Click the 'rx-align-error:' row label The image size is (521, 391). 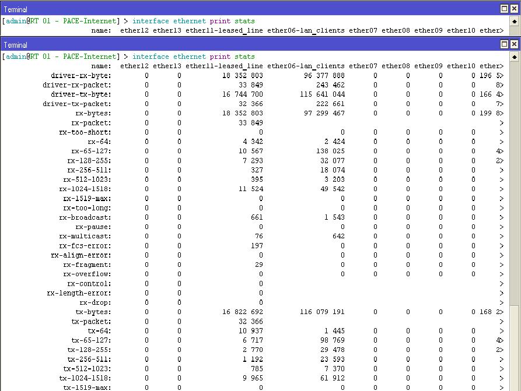pyautogui.click(x=81, y=255)
